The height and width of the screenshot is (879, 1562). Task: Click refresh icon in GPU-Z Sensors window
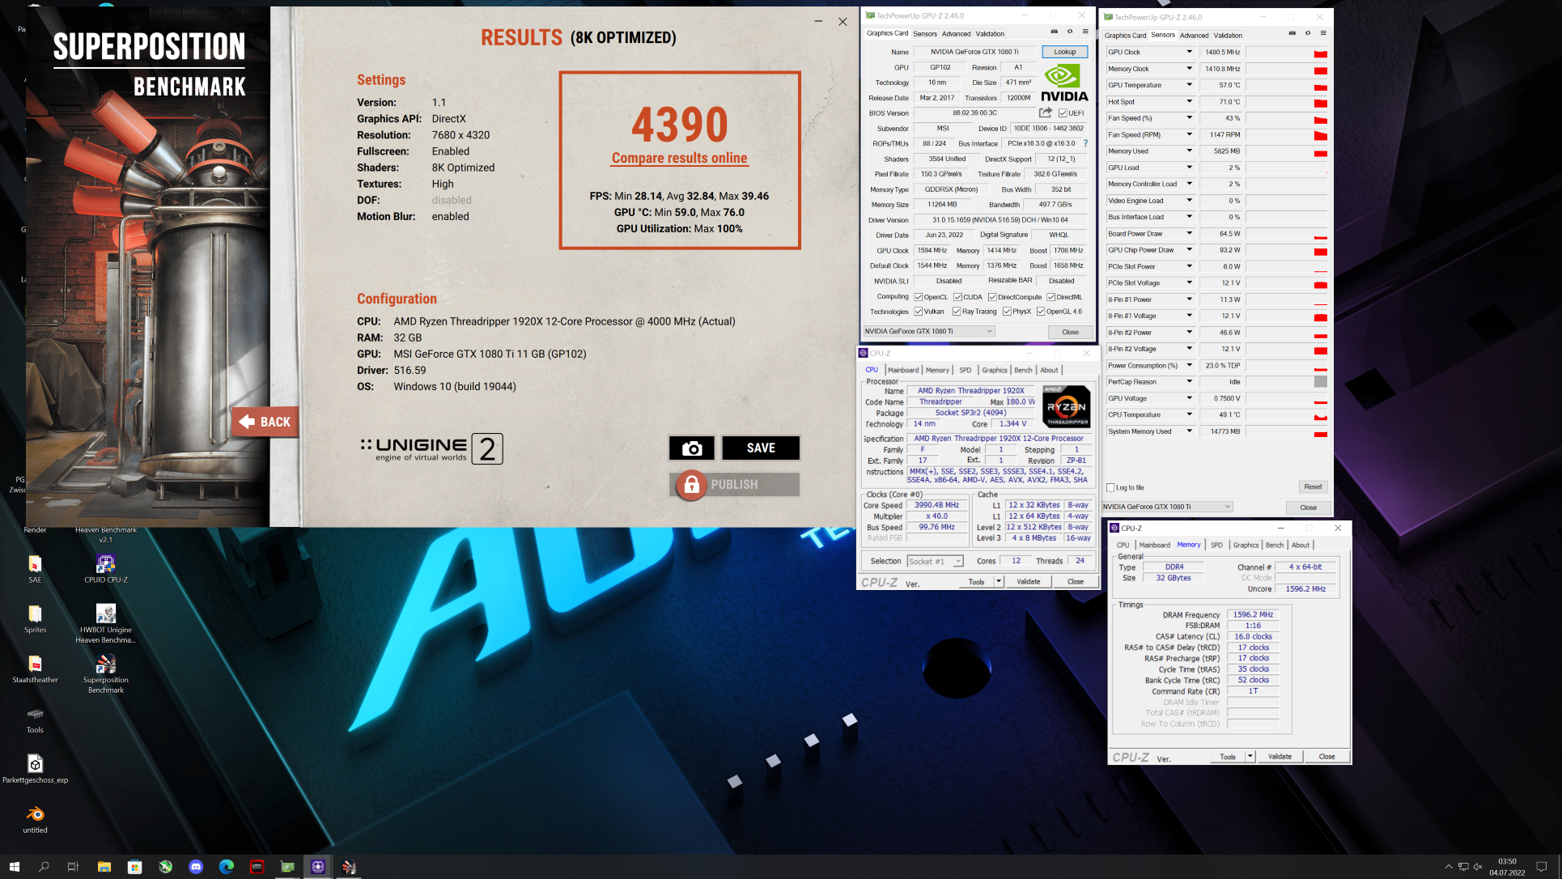(1307, 34)
